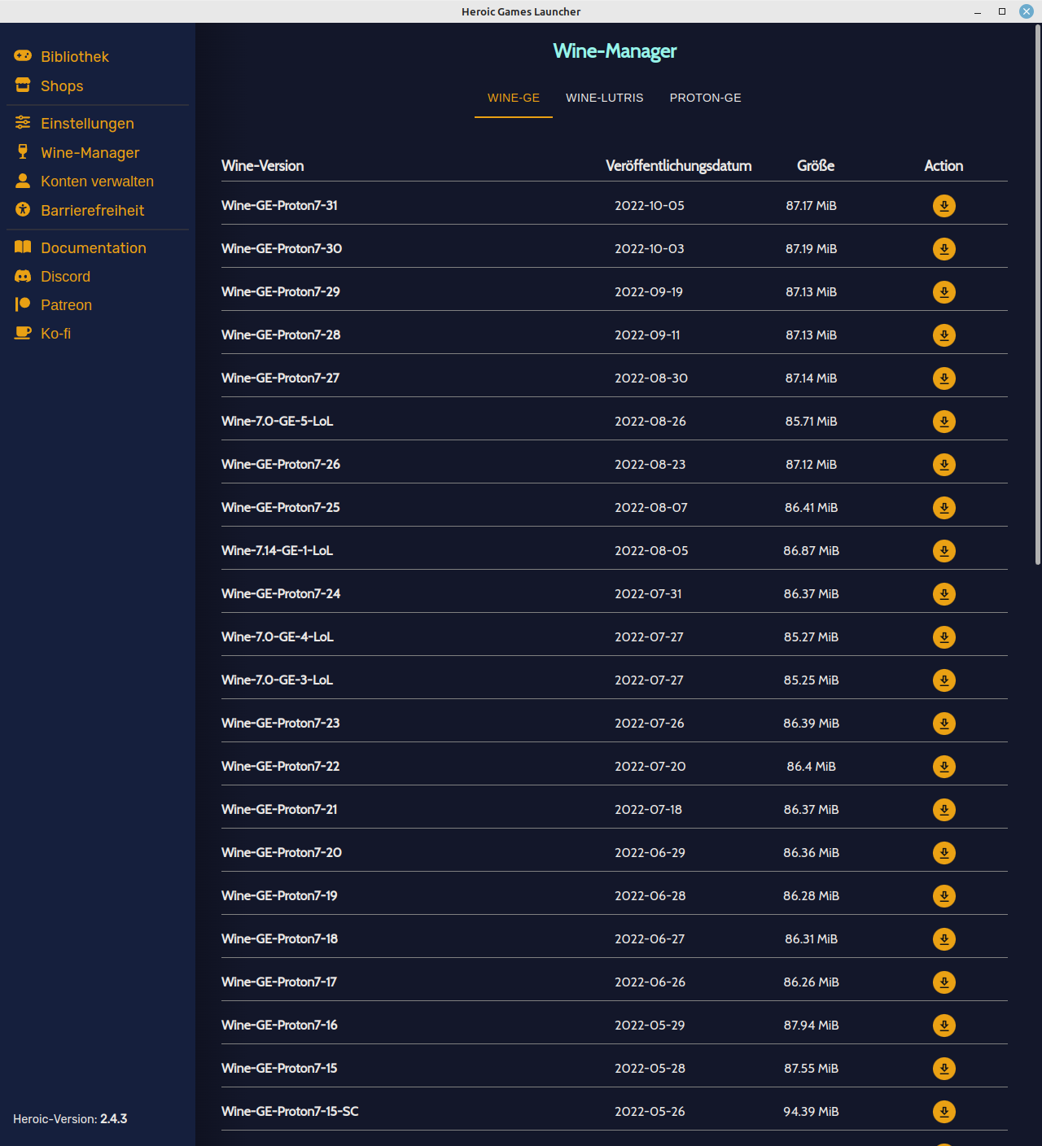Click the date 2022-08-26

click(x=650, y=422)
